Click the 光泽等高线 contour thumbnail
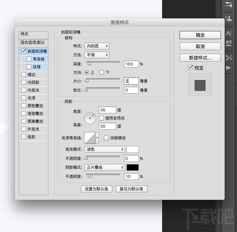Image resolution: width=237 pixels, height=232 pixels. click(90, 138)
